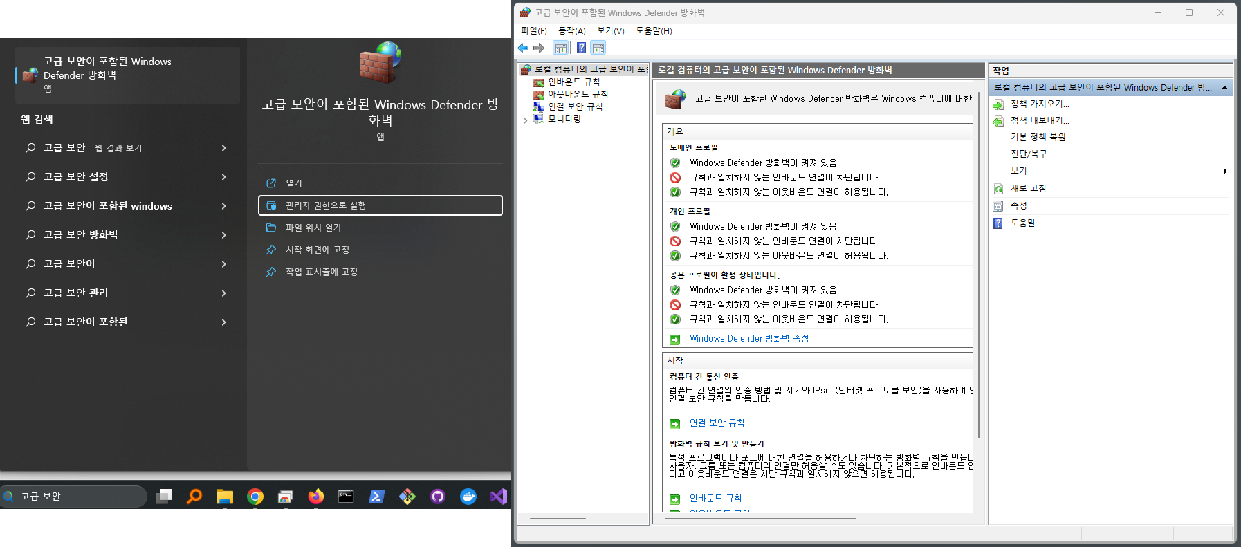Click 진단/복구 action

1029,154
